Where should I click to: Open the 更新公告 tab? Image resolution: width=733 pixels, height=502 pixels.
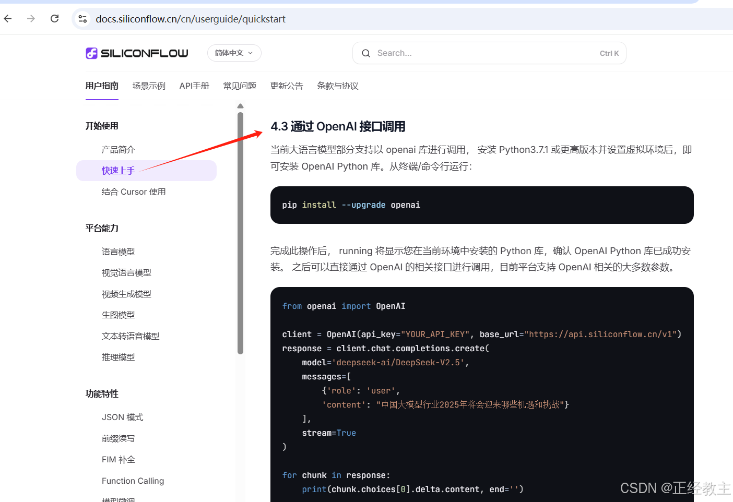point(287,86)
